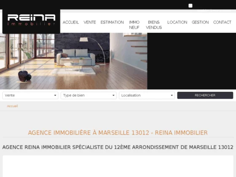Image resolution: width=236 pixels, height=177 pixels.
Task: Go to the Estimation page
Action: pyautogui.click(x=112, y=22)
